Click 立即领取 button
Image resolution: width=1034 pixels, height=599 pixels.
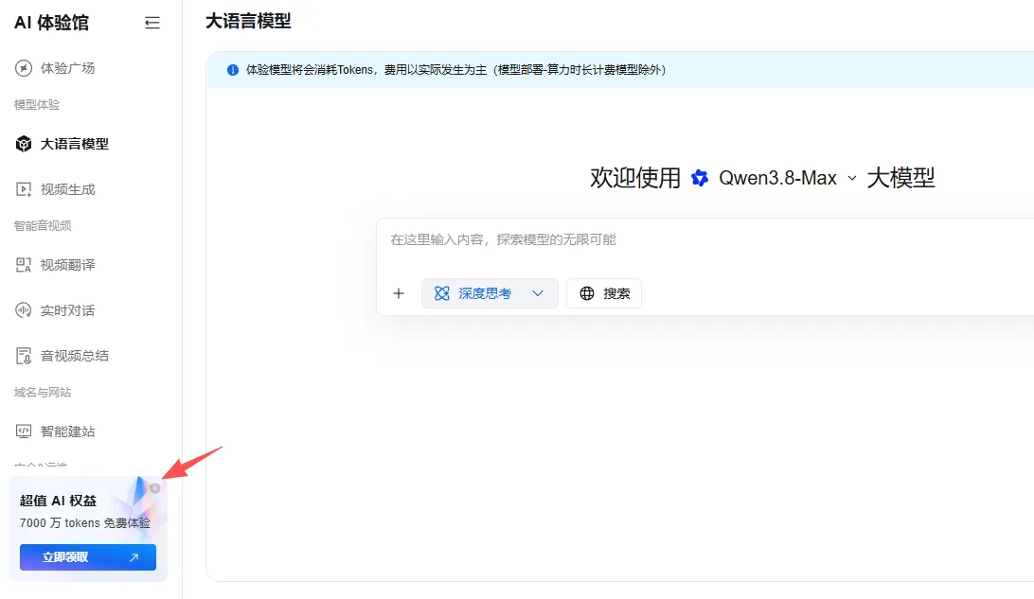(x=88, y=557)
